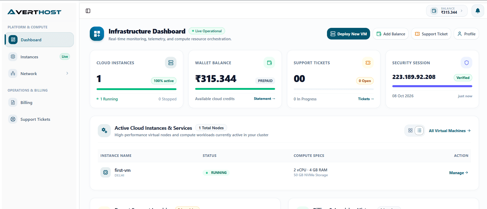Click the purple Security Session progress bar
The width and height of the screenshot is (487, 209).
pos(432,86)
